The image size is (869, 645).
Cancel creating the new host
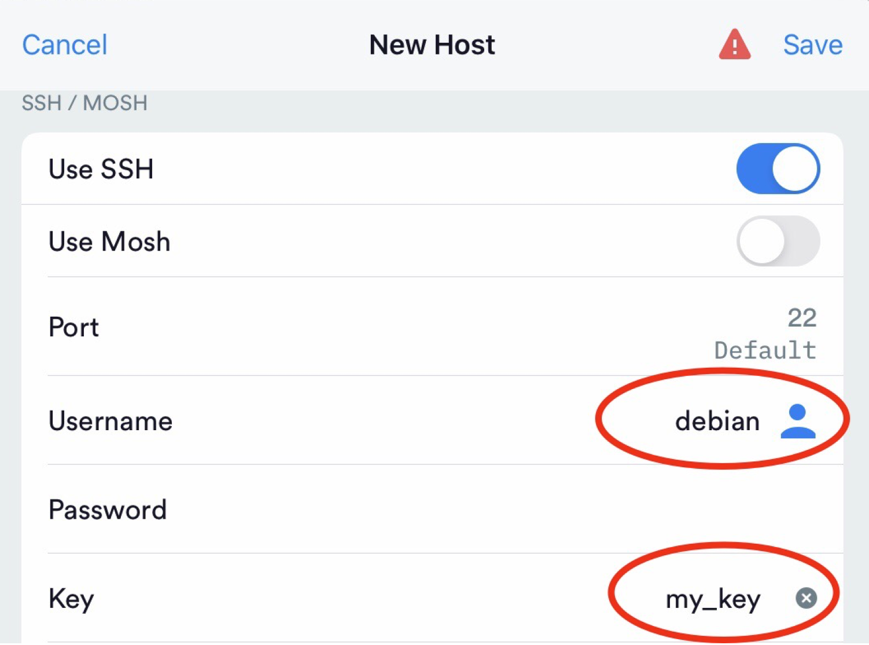(65, 45)
